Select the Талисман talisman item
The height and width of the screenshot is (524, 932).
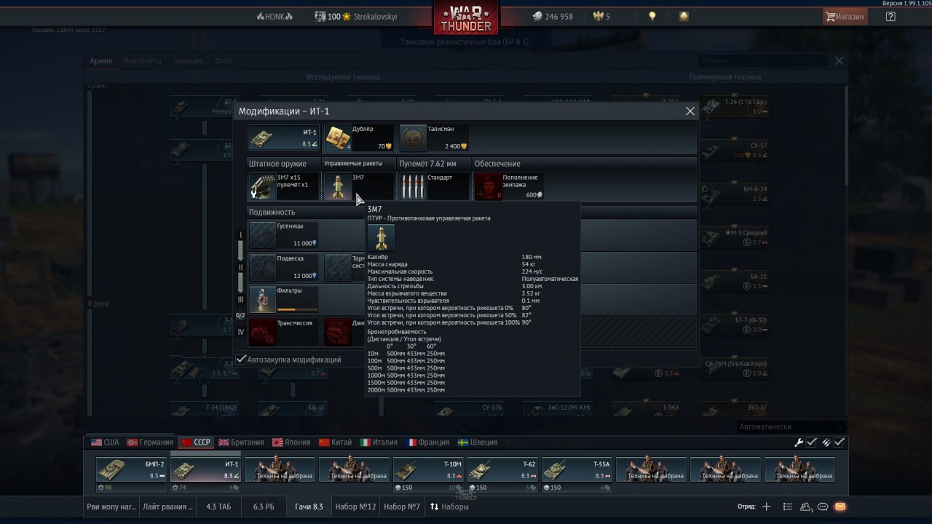433,138
